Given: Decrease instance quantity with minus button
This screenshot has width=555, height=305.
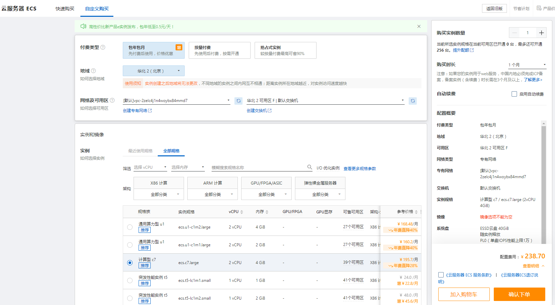Looking at the screenshot, I should click(514, 33).
